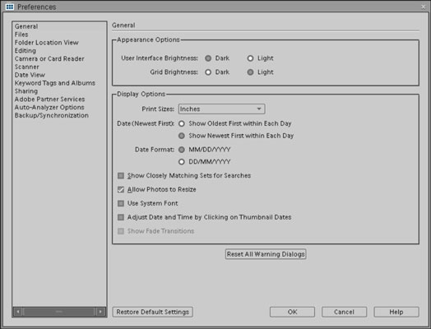431x329 pixels.
Task: Select the General category
Action: 26,26
